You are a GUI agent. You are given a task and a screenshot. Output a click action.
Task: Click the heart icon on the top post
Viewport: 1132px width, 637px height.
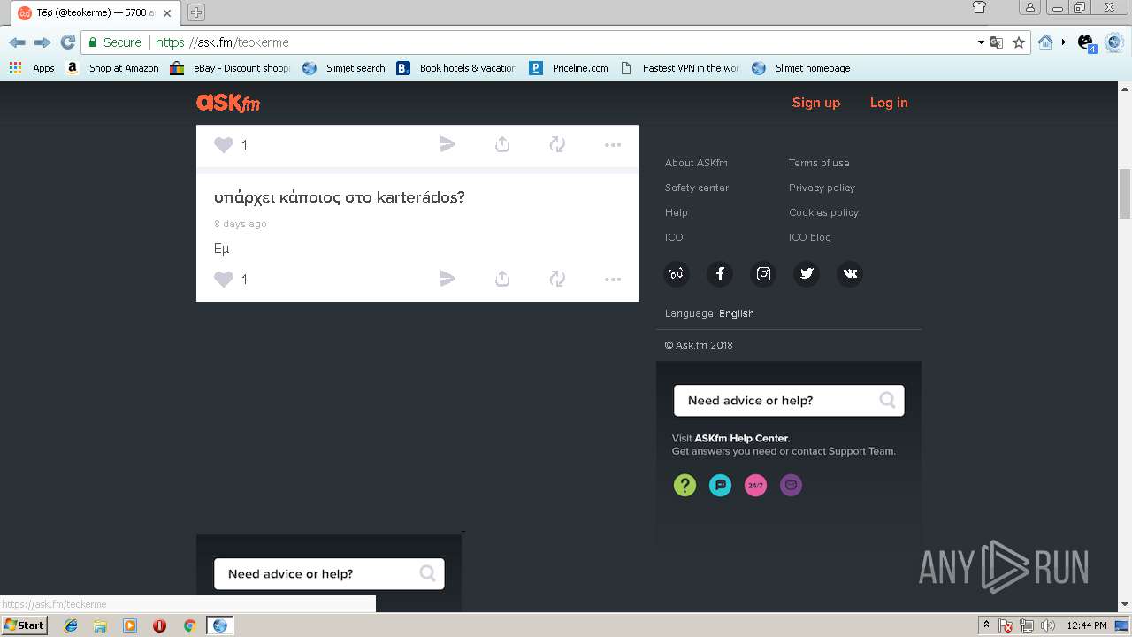(224, 145)
